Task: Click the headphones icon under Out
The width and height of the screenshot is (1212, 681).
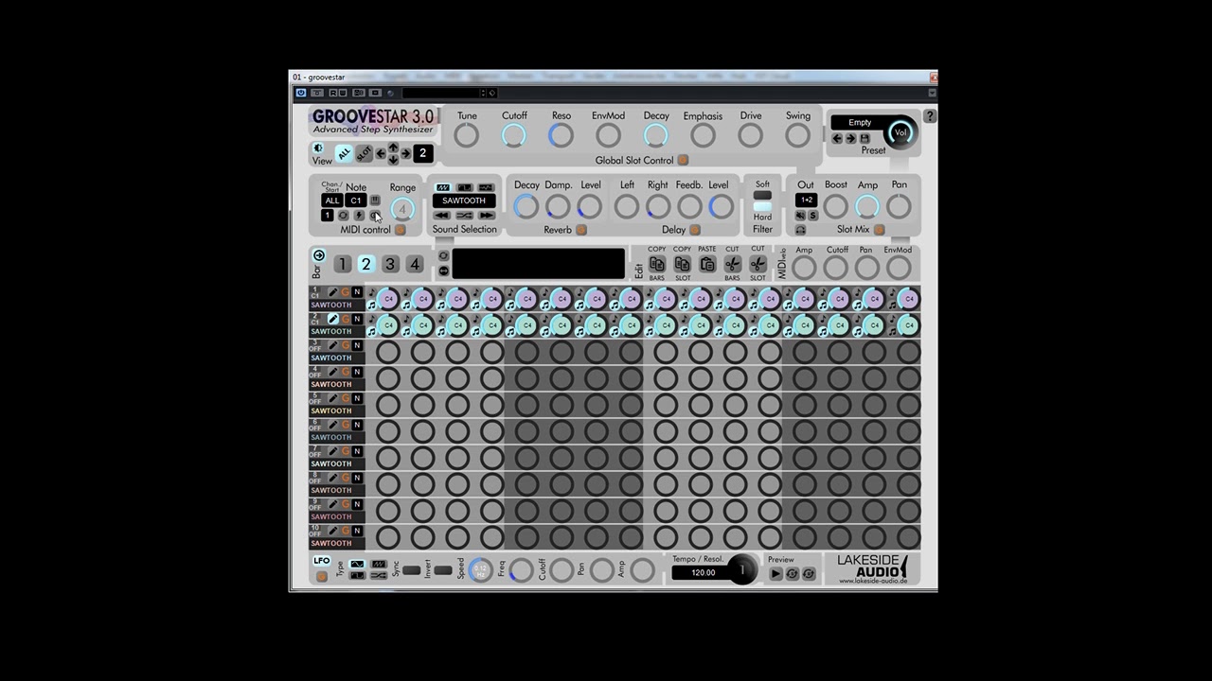Action: click(800, 230)
